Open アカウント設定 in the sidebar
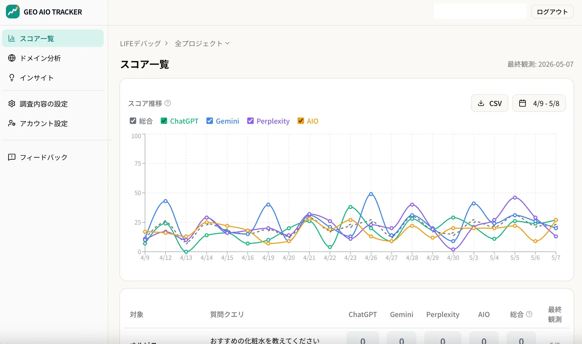582x344 pixels. pos(53,123)
